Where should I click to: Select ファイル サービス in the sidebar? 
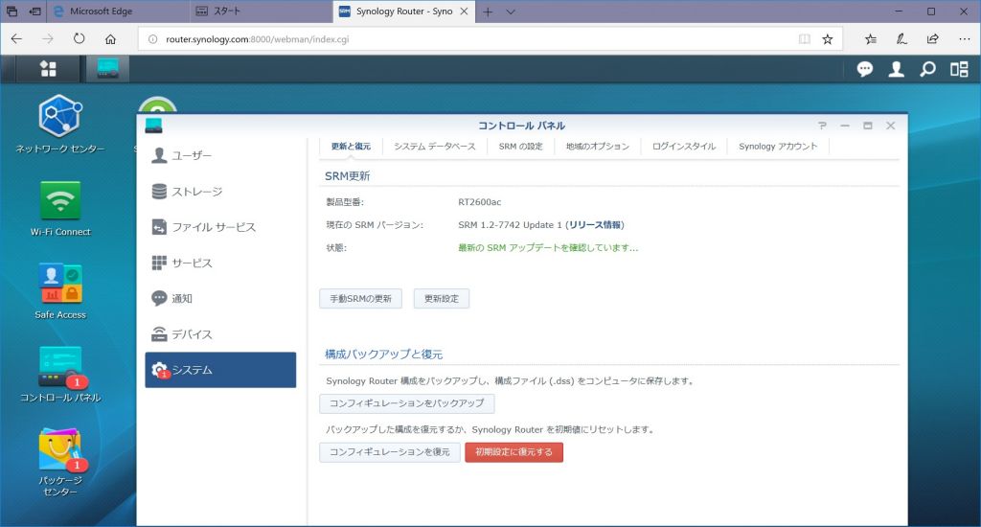tap(220, 226)
